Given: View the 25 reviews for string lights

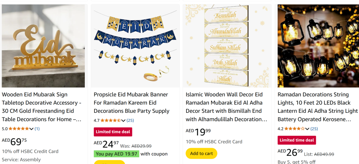Looking at the screenshot, I should pyautogui.click(x=314, y=129).
